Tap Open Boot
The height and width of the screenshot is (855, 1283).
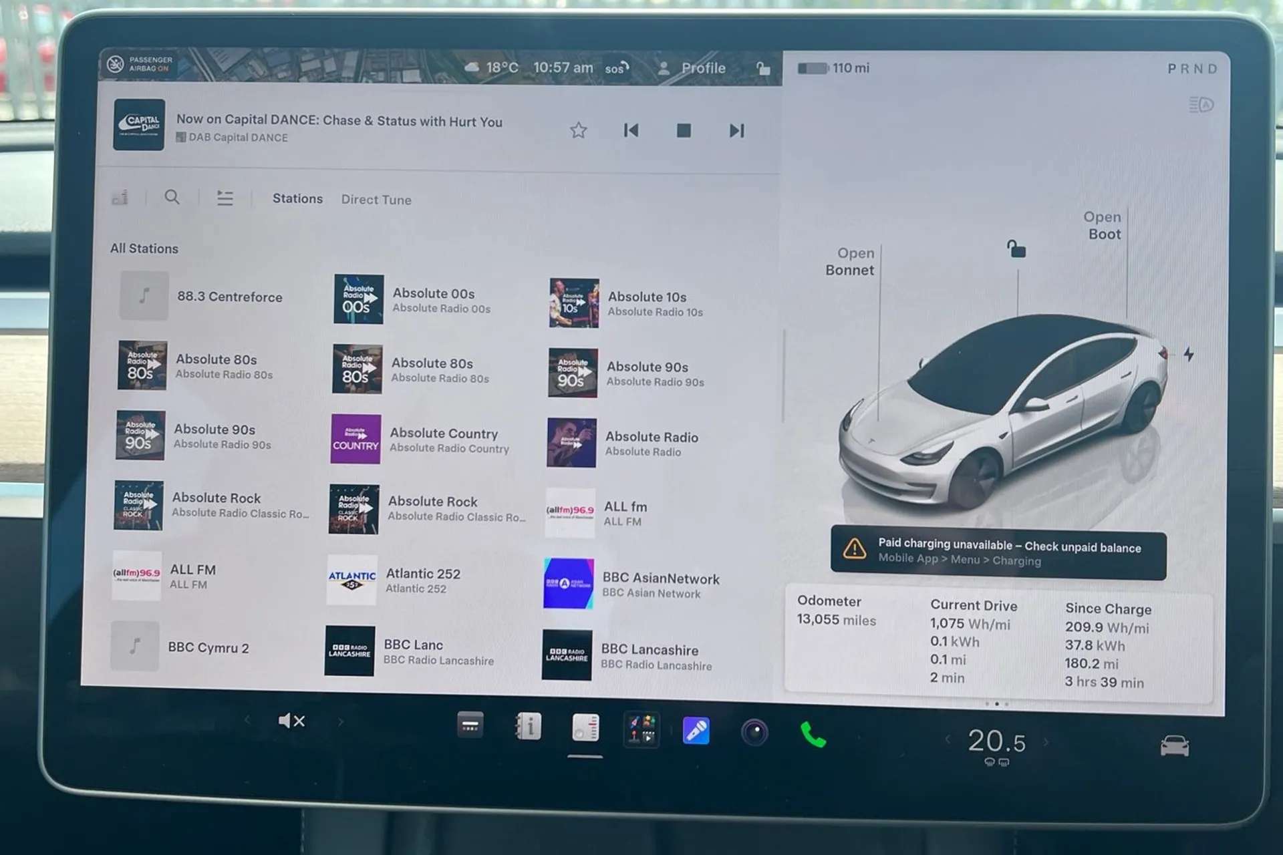coord(1103,225)
